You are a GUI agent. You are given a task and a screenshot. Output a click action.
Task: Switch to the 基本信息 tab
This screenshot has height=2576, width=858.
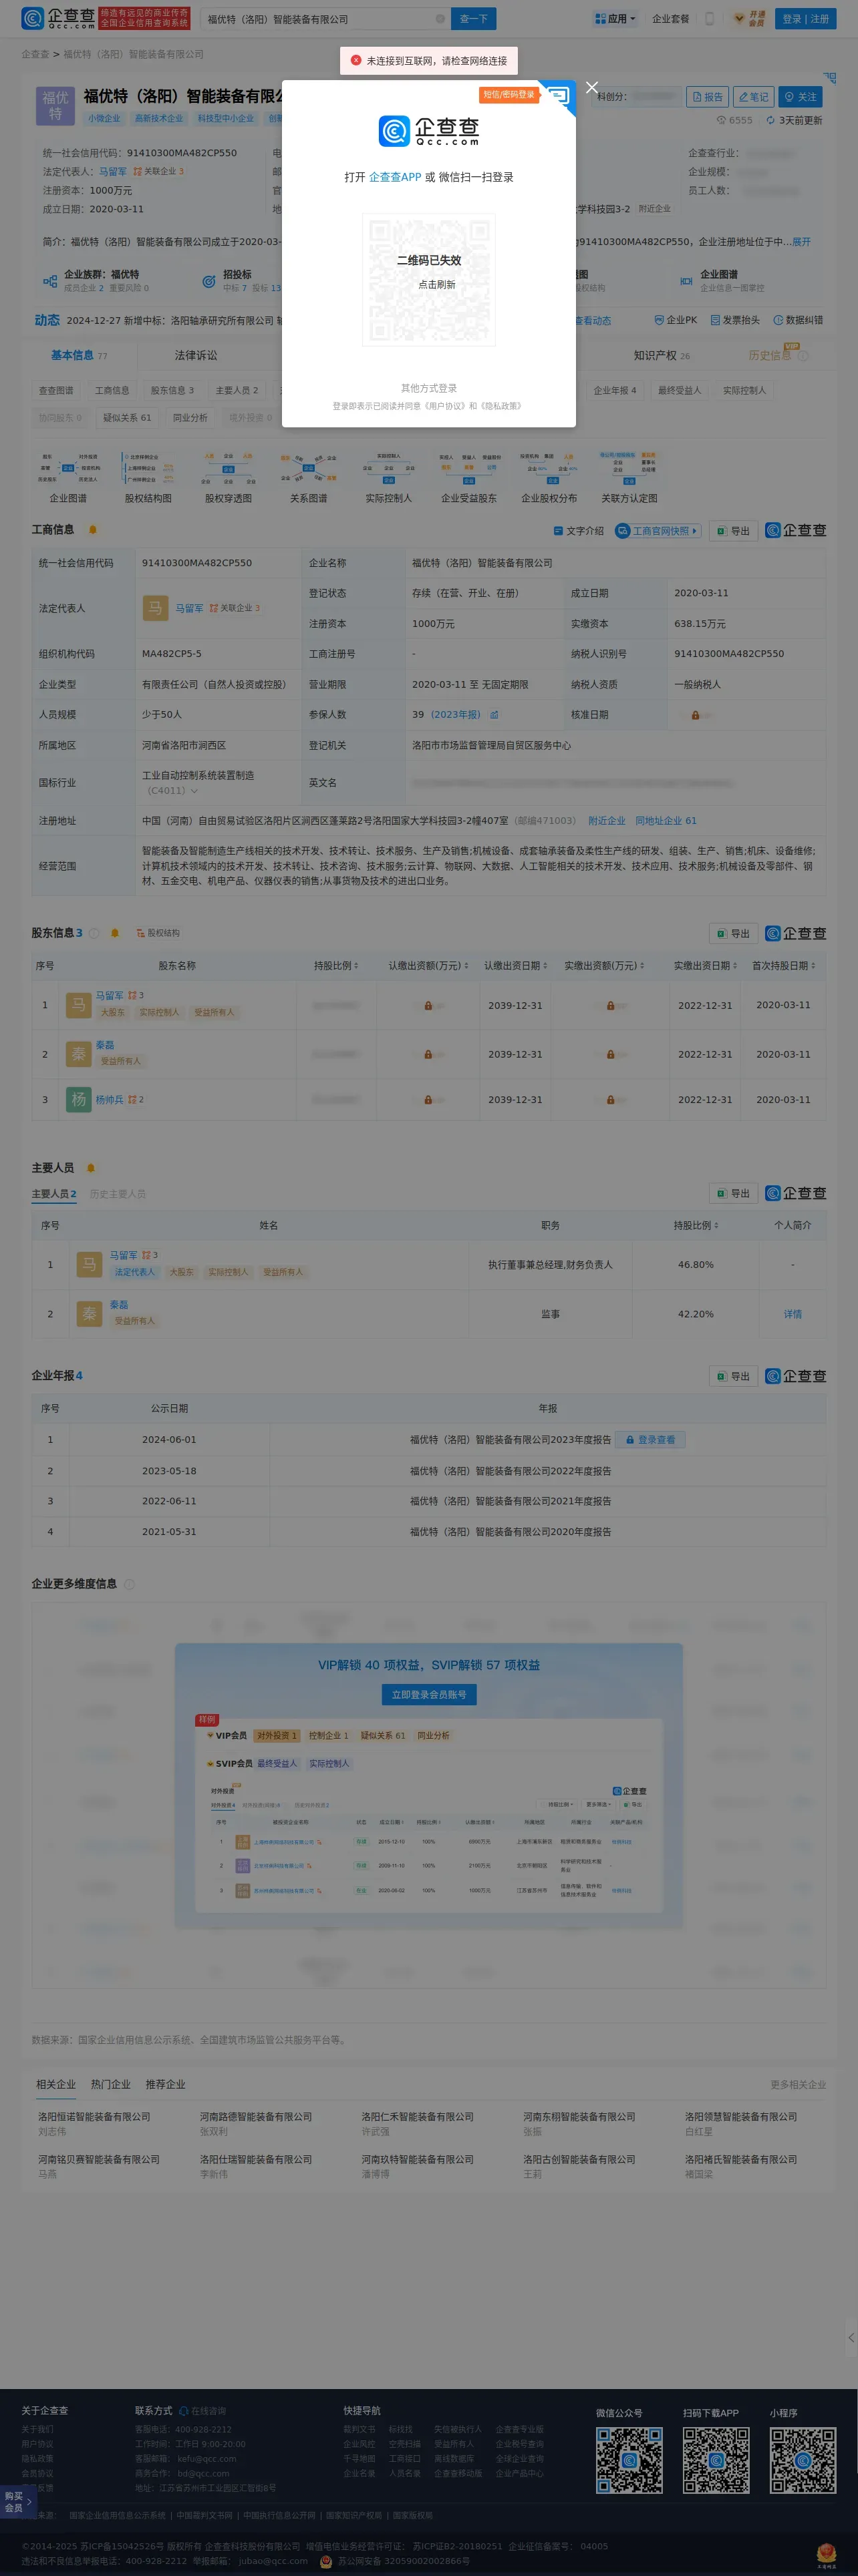tap(79, 355)
